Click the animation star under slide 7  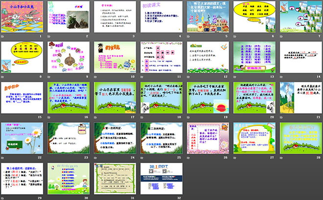(281, 37)
